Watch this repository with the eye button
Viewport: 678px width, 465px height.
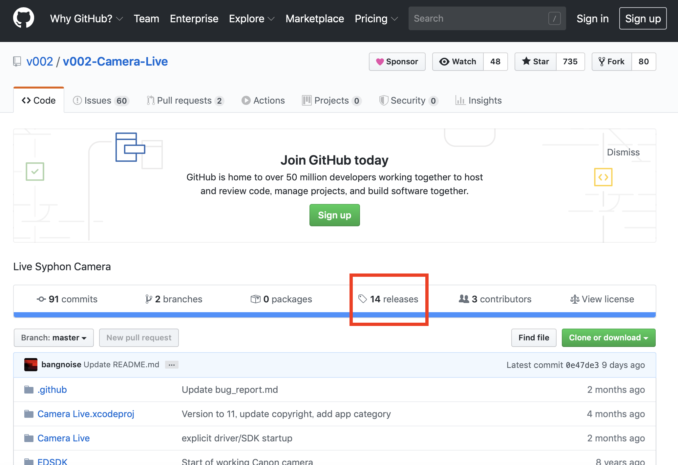tap(458, 62)
